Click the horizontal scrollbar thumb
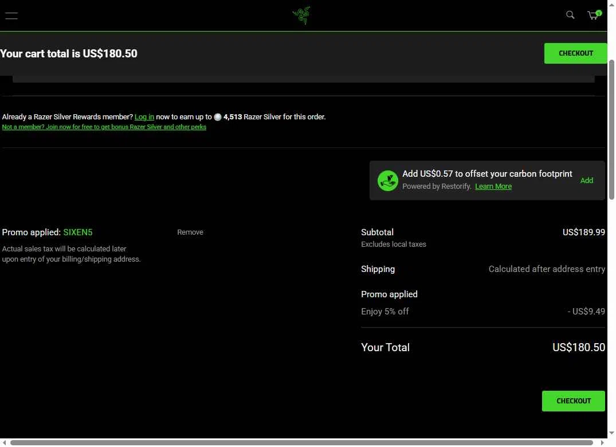 301,442
